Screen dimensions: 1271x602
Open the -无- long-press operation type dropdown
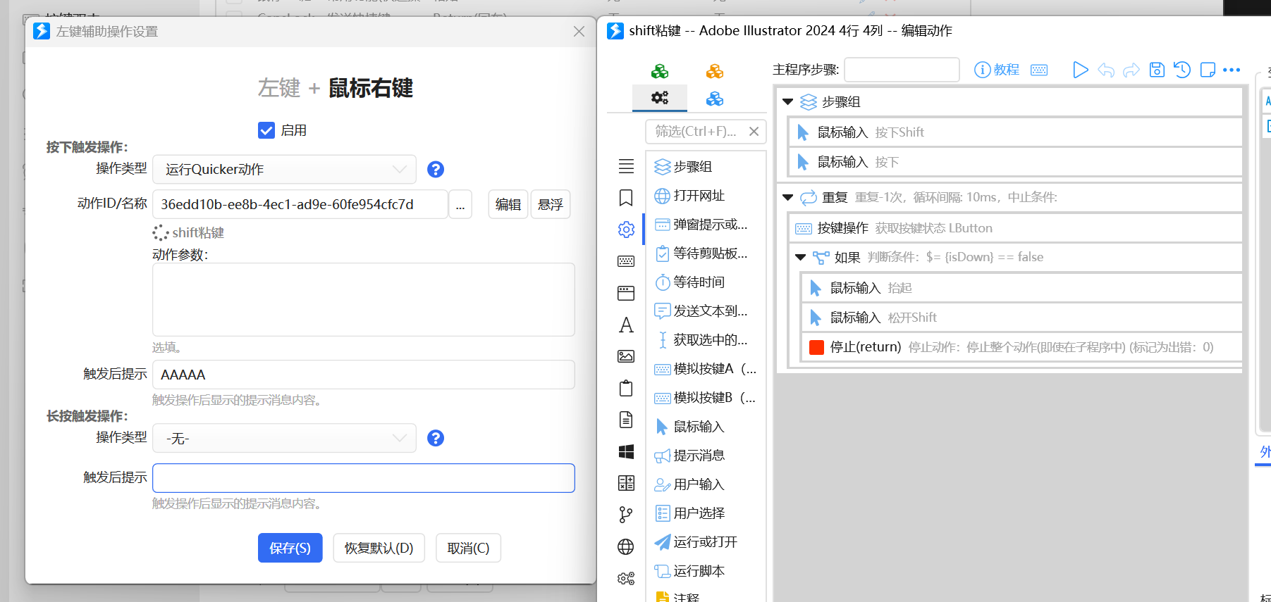(284, 439)
